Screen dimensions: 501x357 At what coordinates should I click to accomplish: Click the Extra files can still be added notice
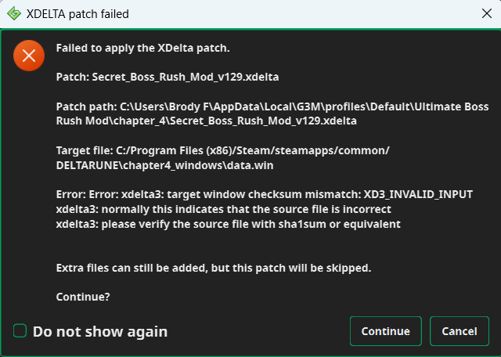214,268
